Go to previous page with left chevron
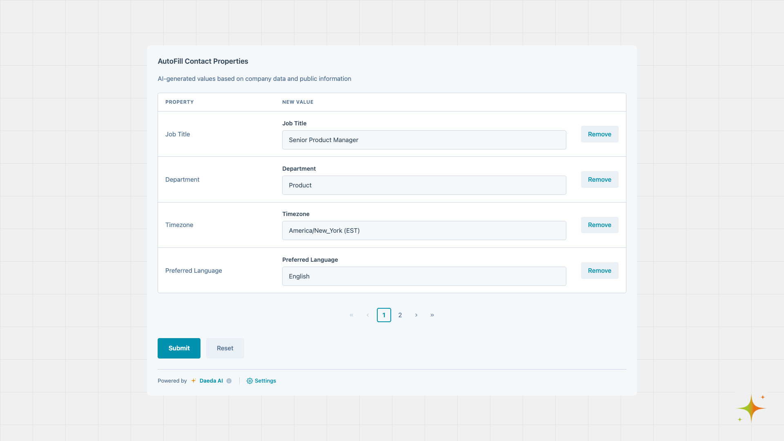This screenshot has width=784, height=441. (367, 315)
